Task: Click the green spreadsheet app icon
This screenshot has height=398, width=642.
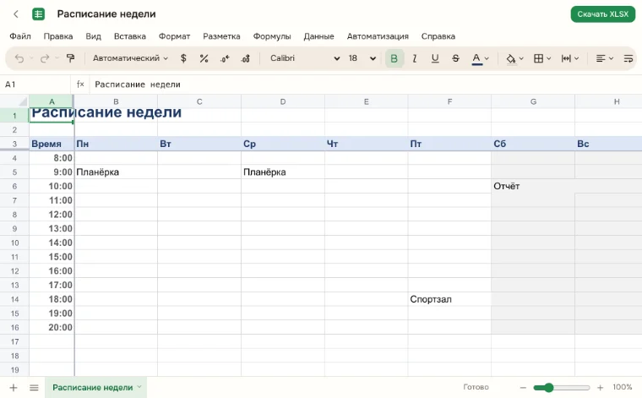Action: pos(38,14)
